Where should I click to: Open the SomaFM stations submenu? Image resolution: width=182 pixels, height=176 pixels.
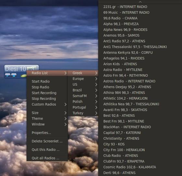(83, 96)
